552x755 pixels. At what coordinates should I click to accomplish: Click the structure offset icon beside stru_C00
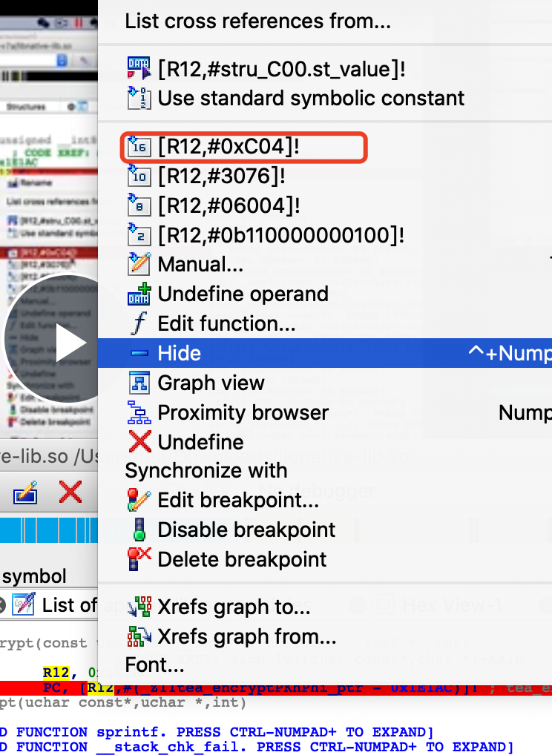139,68
